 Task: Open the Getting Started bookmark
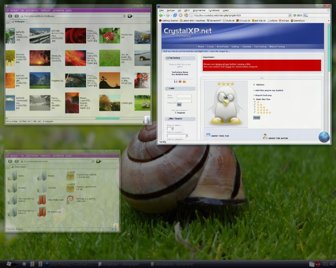click(168, 21)
